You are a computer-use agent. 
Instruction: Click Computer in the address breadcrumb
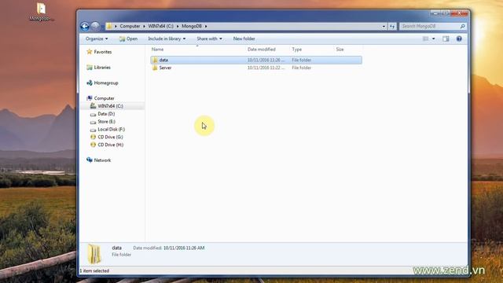(x=130, y=26)
